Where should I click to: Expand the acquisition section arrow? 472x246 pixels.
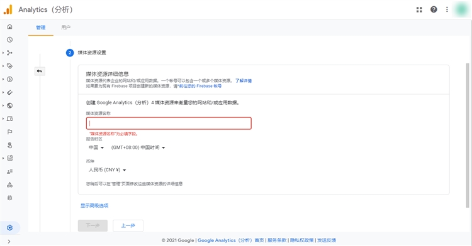point(3,53)
